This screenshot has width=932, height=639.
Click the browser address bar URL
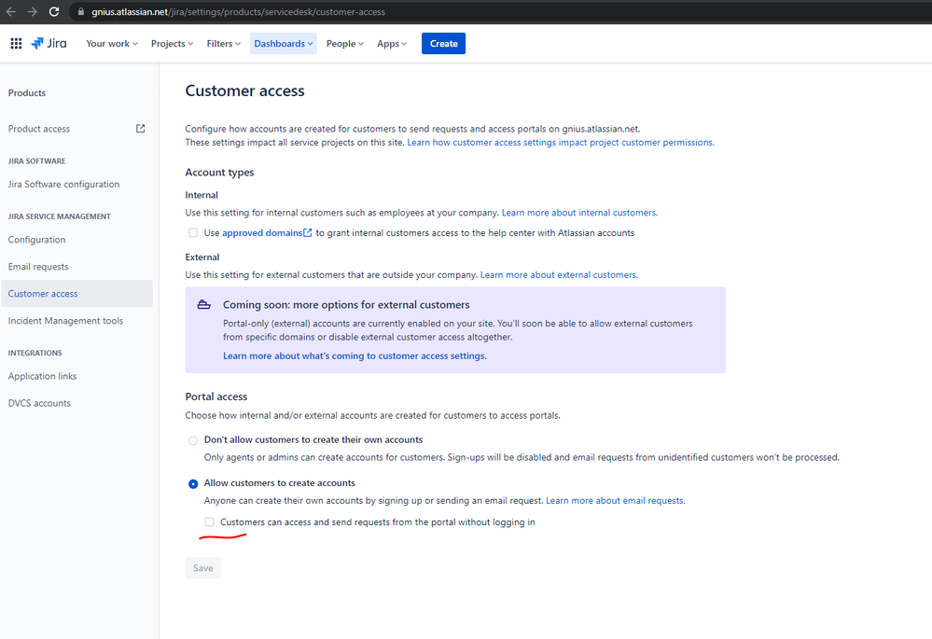(x=238, y=12)
